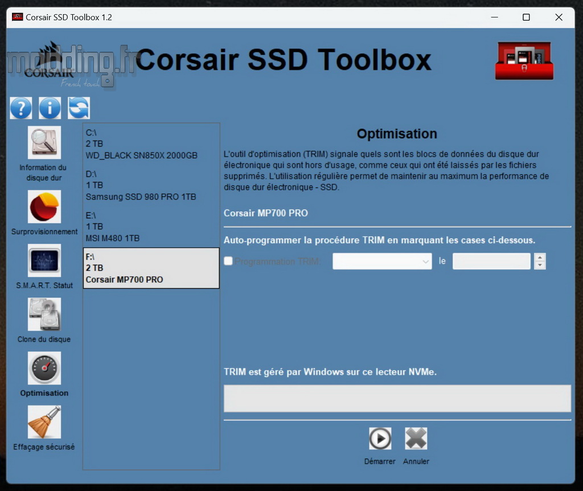This screenshot has width=583, height=491.
Task: Open the TRIM schedule frequency dropdown
Action: click(382, 261)
